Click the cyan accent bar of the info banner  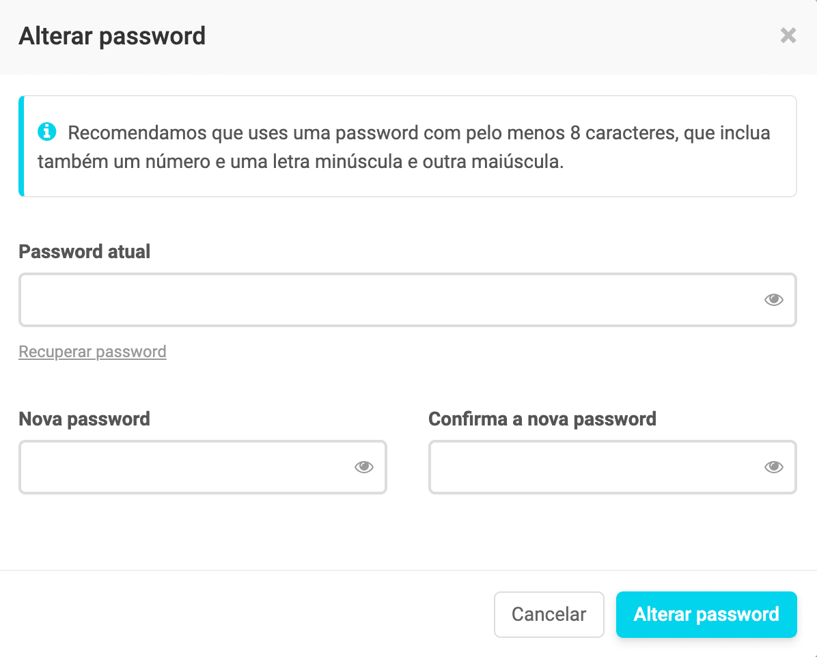[x=21, y=146]
